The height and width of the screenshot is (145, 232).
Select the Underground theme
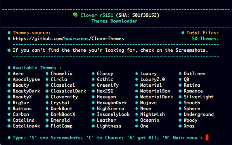pyautogui.click(x=199, y=114)
